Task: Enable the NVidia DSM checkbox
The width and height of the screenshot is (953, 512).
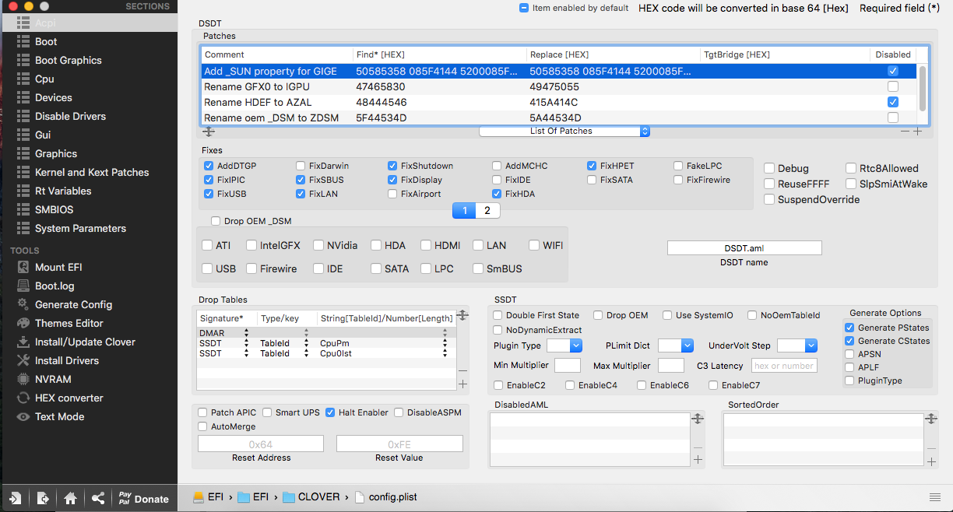Action: click(318, 245)
